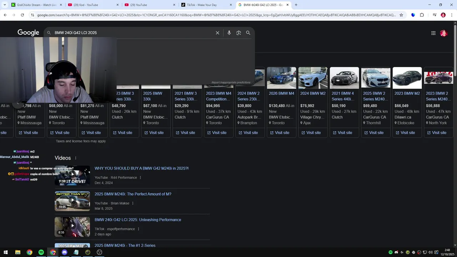Screen dimensions: 457x257
Task: Open Spotify icon in system tray
Action: pos(391,252)
